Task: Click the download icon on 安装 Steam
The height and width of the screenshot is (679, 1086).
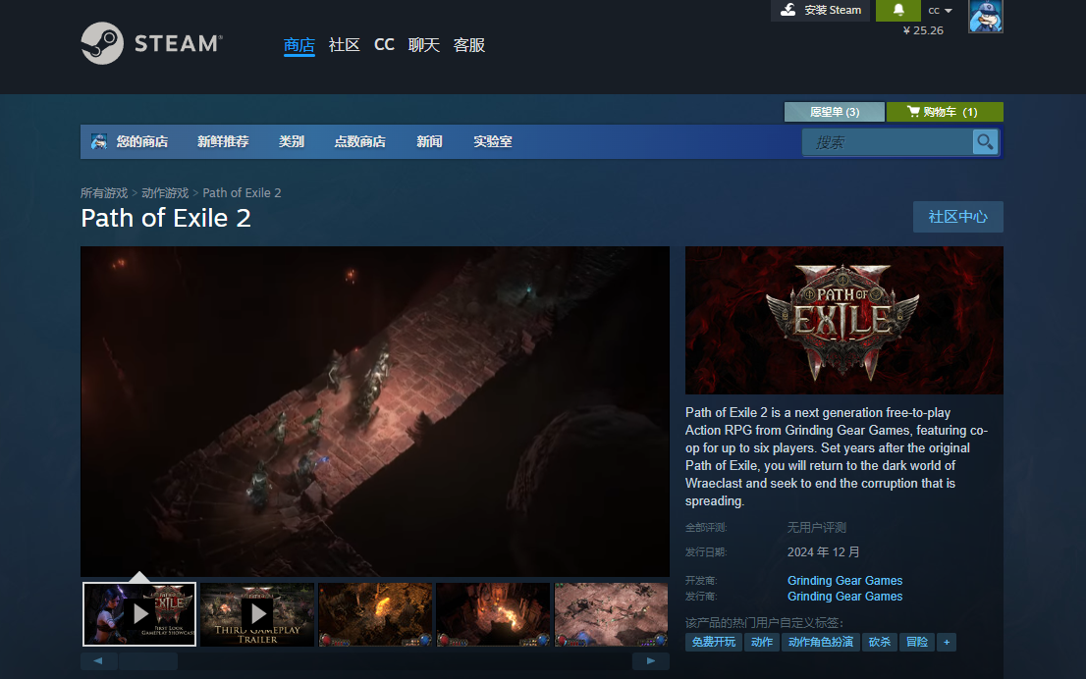Action: [x=787, y=10]
